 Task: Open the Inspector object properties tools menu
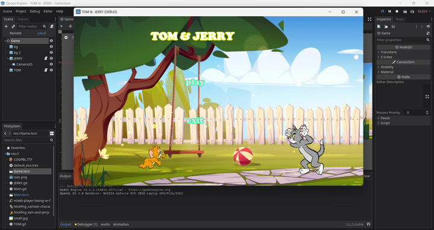coord(428,33)
